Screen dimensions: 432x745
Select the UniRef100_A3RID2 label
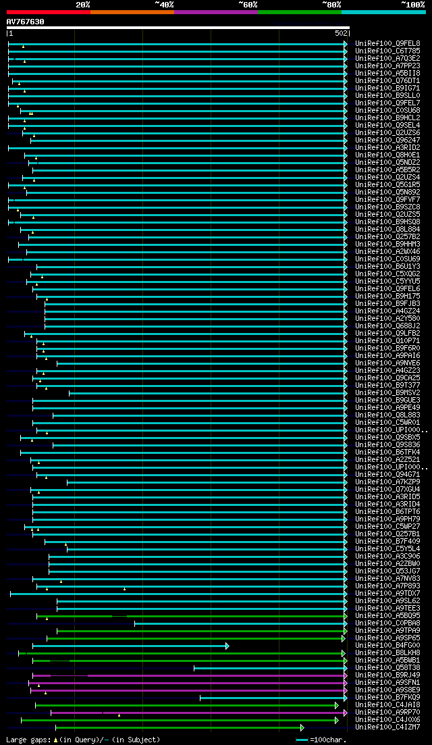[387, 148]
